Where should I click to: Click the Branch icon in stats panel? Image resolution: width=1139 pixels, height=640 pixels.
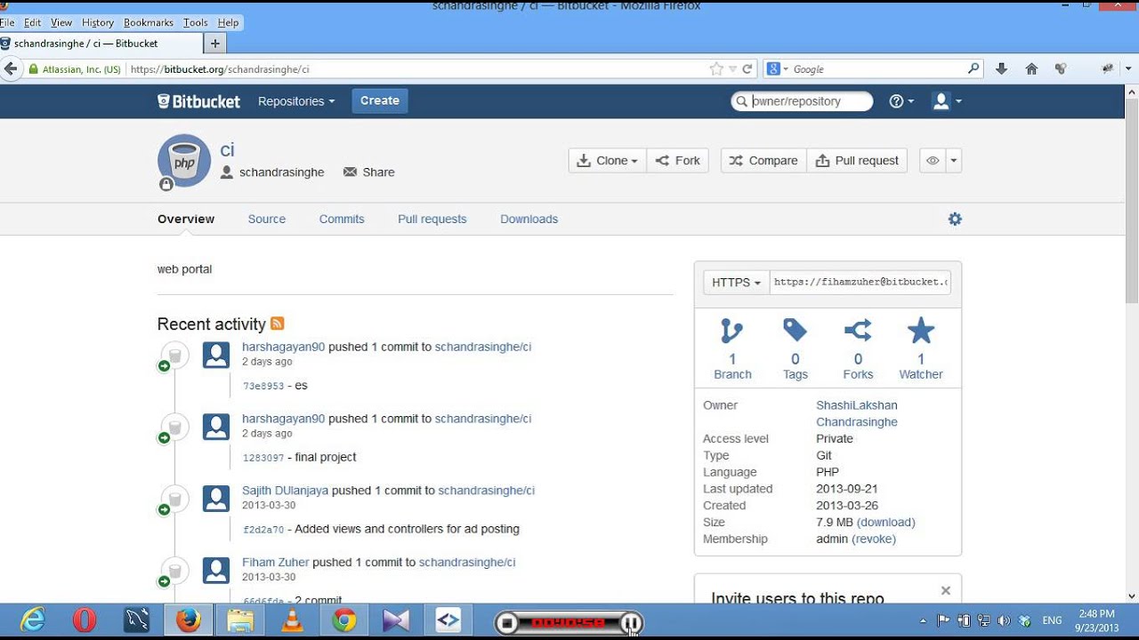click(732, 332)
